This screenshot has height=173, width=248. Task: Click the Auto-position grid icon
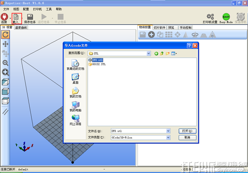pyautogui.click(x=169, y=34)
